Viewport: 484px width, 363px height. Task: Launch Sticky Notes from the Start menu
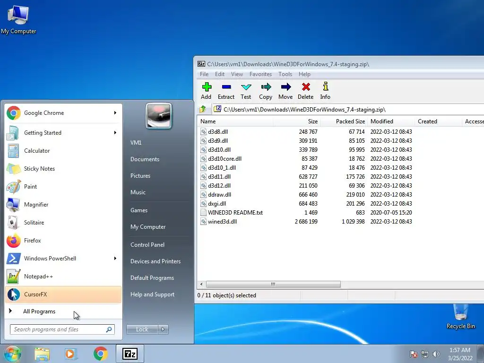(x=63, y=169)
